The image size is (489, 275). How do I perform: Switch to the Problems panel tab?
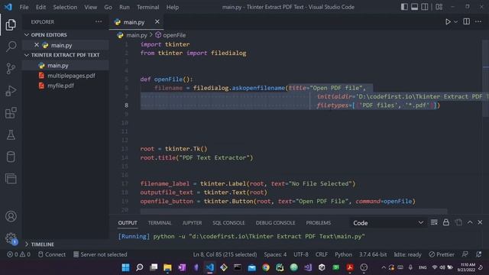click(x=318, y=222)
